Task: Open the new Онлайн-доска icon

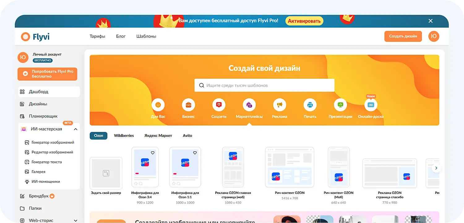Action: [x=371, y=105]
